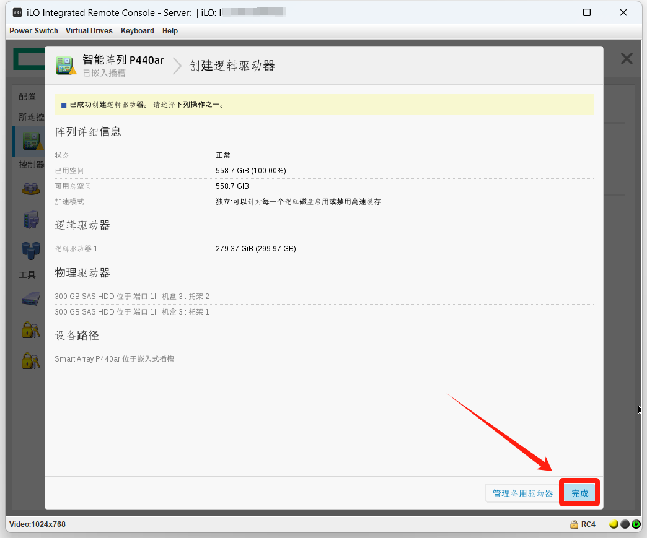Click the second padlock with keys icon
647x538 pixels.
click(x=30, y=360)
